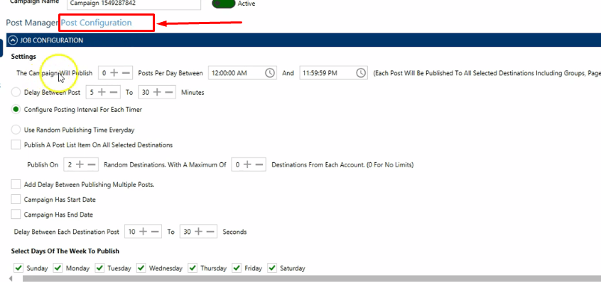This screenshot has width=601, height=282.
Task: Select Delay Between Post radio option
Action: click(x=16, y=93)
